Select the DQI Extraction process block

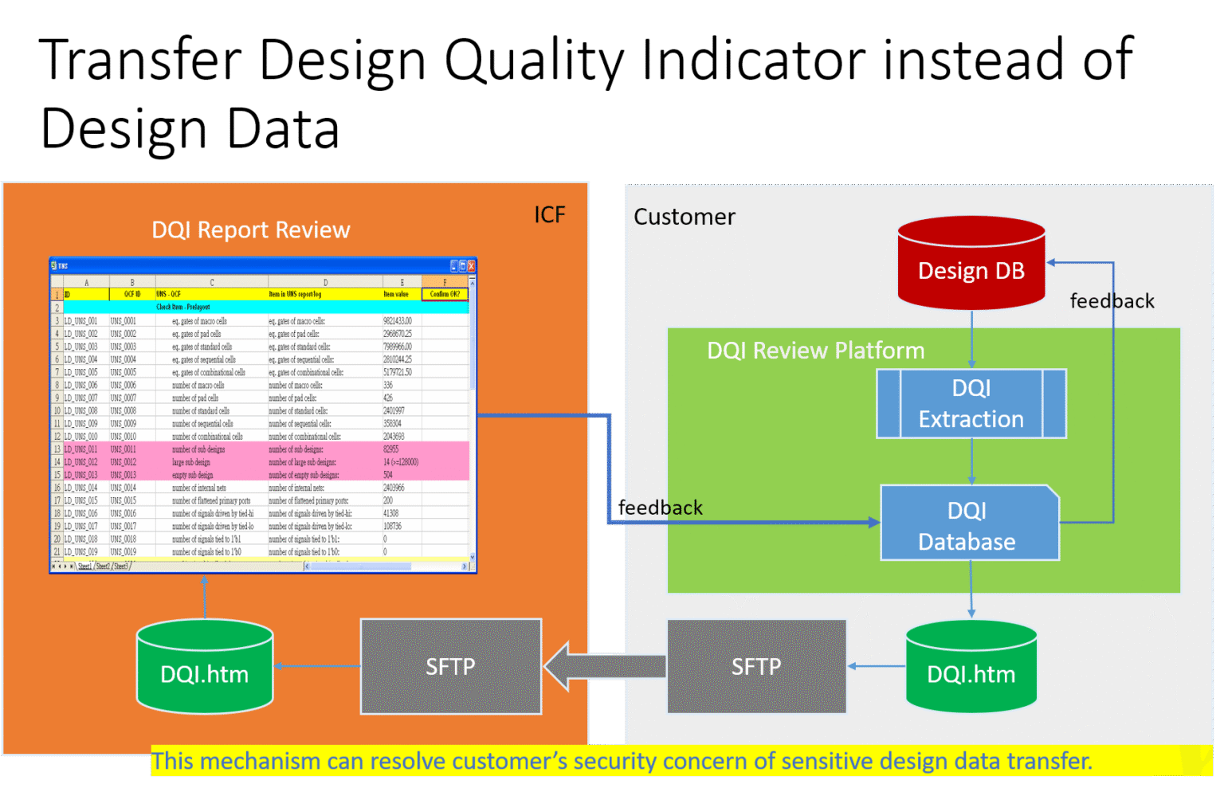pyautogui.click(x=971, y=404)
